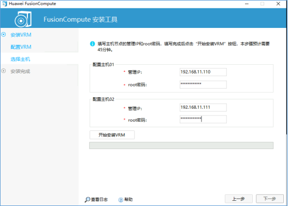Click the 管理IP field for 配置主机01
The width and height of the screenshot is (288, 206).
click(x=203, y=72)
